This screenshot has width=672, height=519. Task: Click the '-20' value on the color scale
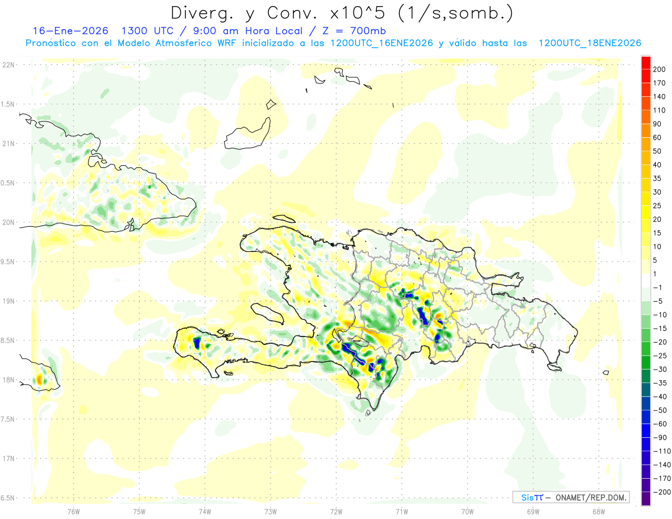661,342
